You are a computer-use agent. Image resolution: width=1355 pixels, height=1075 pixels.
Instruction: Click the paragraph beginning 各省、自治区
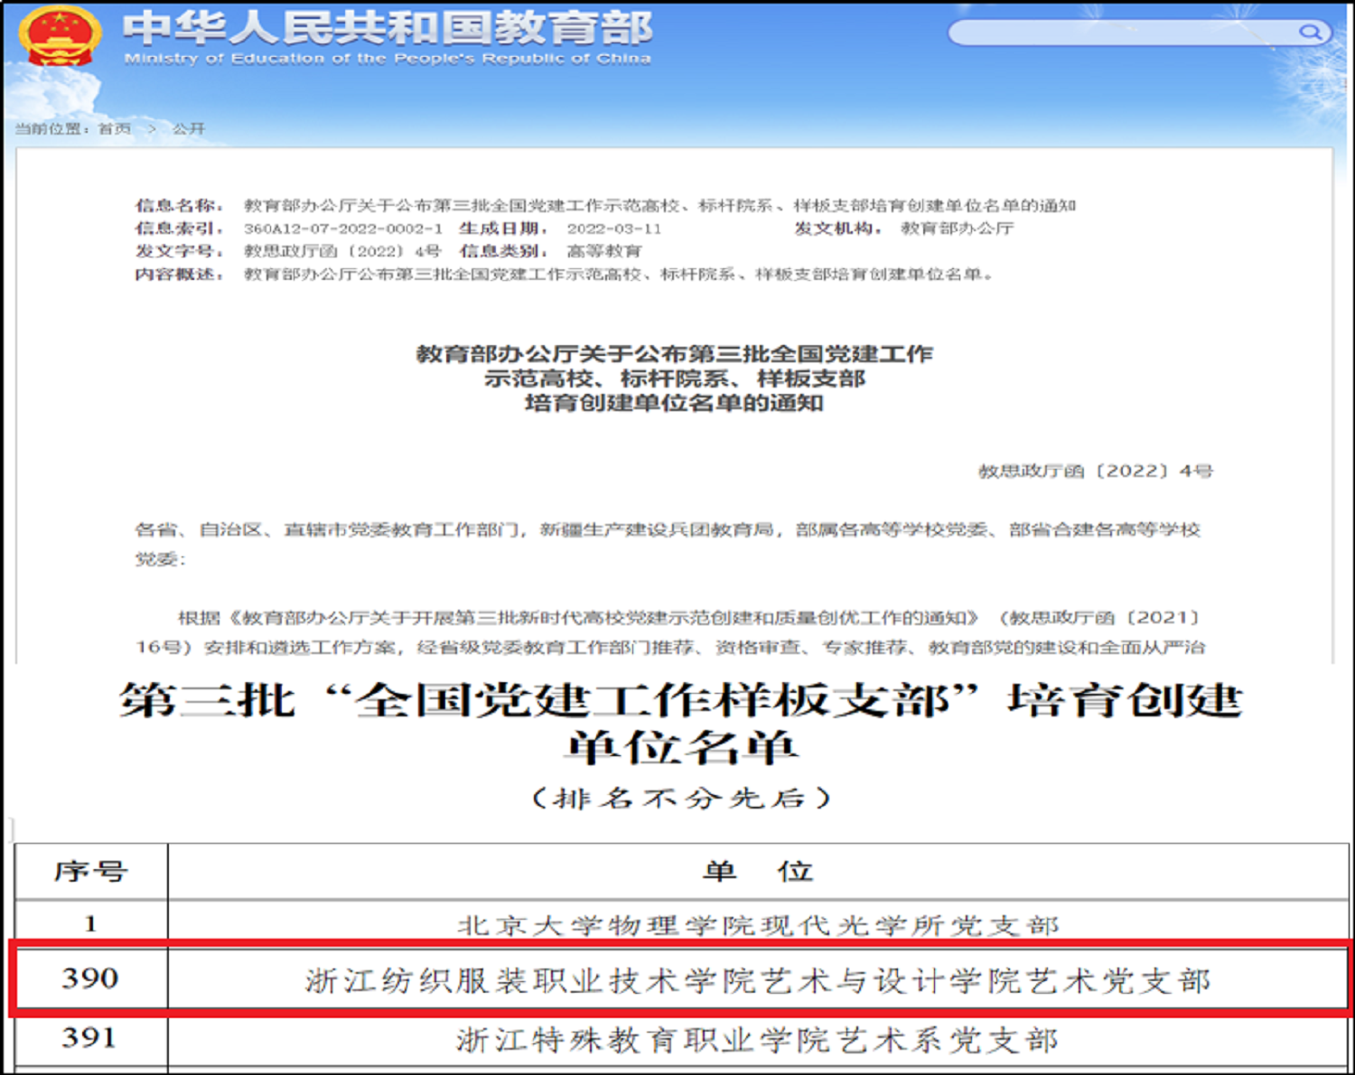pos(668,544)
